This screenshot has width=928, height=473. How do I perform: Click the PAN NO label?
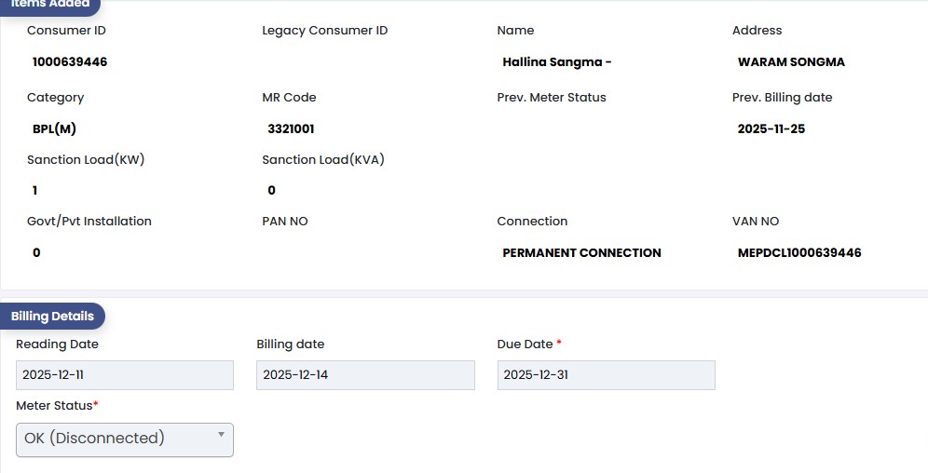tap(285, 222)
